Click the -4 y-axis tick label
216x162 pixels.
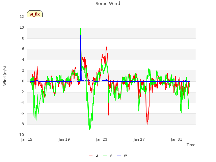click(x=22, y=103)
